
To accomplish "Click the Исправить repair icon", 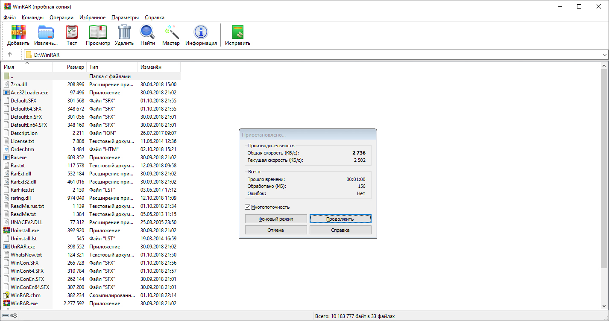I will click(237, 32).
